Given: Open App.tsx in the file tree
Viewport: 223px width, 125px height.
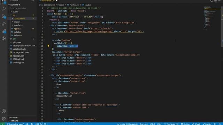Looking at the screenshot, I should click(22, 28).
